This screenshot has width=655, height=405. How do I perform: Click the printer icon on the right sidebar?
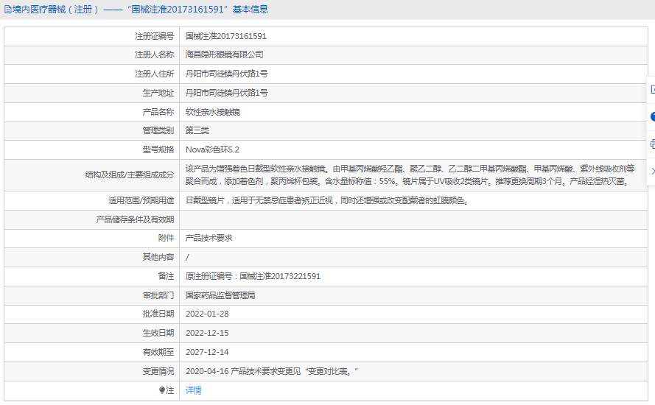pos(652,144)
